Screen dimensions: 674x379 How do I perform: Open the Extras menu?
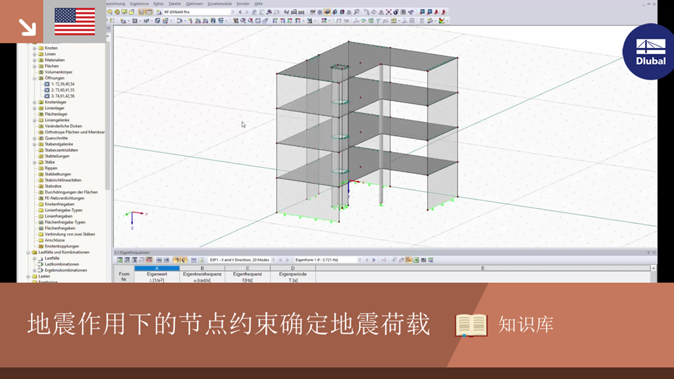159,4
